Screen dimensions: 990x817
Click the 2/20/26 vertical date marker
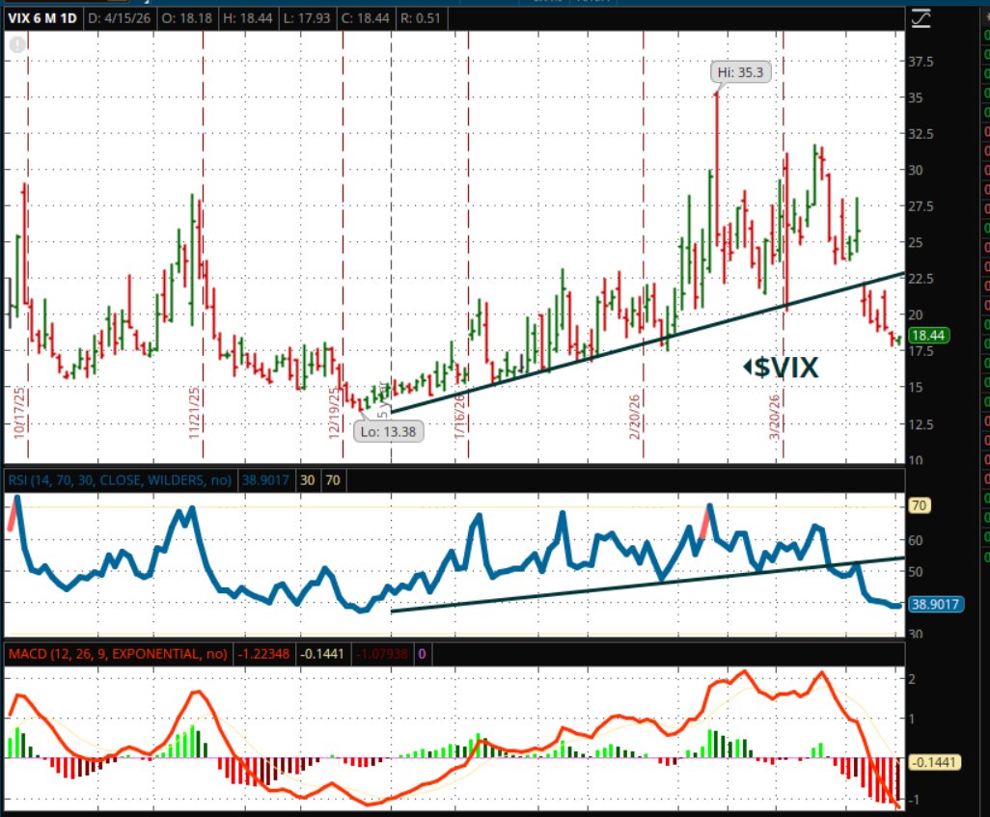pos(635,417)
